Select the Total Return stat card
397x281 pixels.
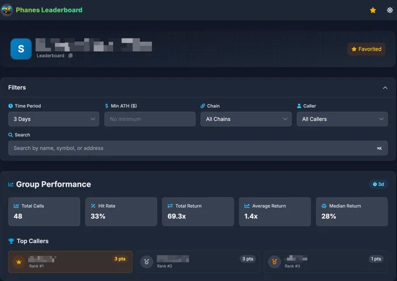[x=198, y=212]
